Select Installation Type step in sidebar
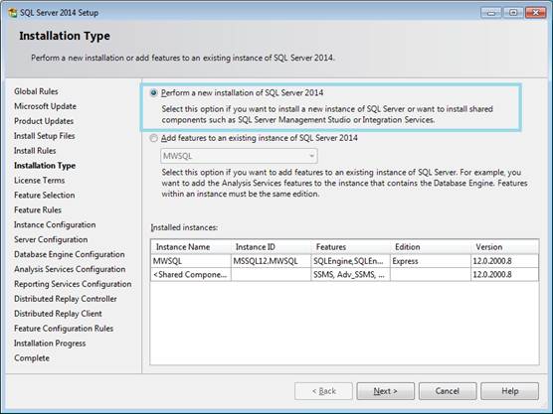The image size is (553, 414). tap(45, 166)
